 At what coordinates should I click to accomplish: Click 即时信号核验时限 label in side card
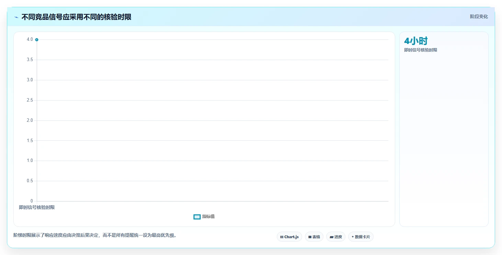[421, 50]
